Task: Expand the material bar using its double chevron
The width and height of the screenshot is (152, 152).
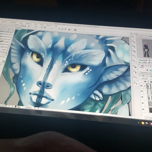Action: pos(131,33)
